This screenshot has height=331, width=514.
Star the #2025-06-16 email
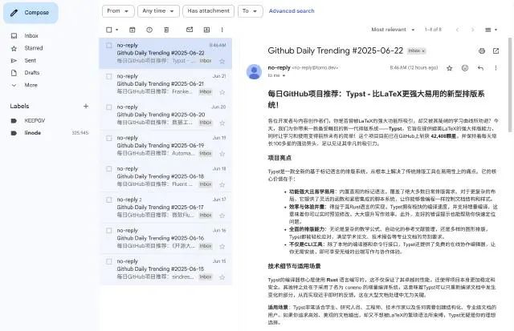pyautogui.click(x=222, y=246)
